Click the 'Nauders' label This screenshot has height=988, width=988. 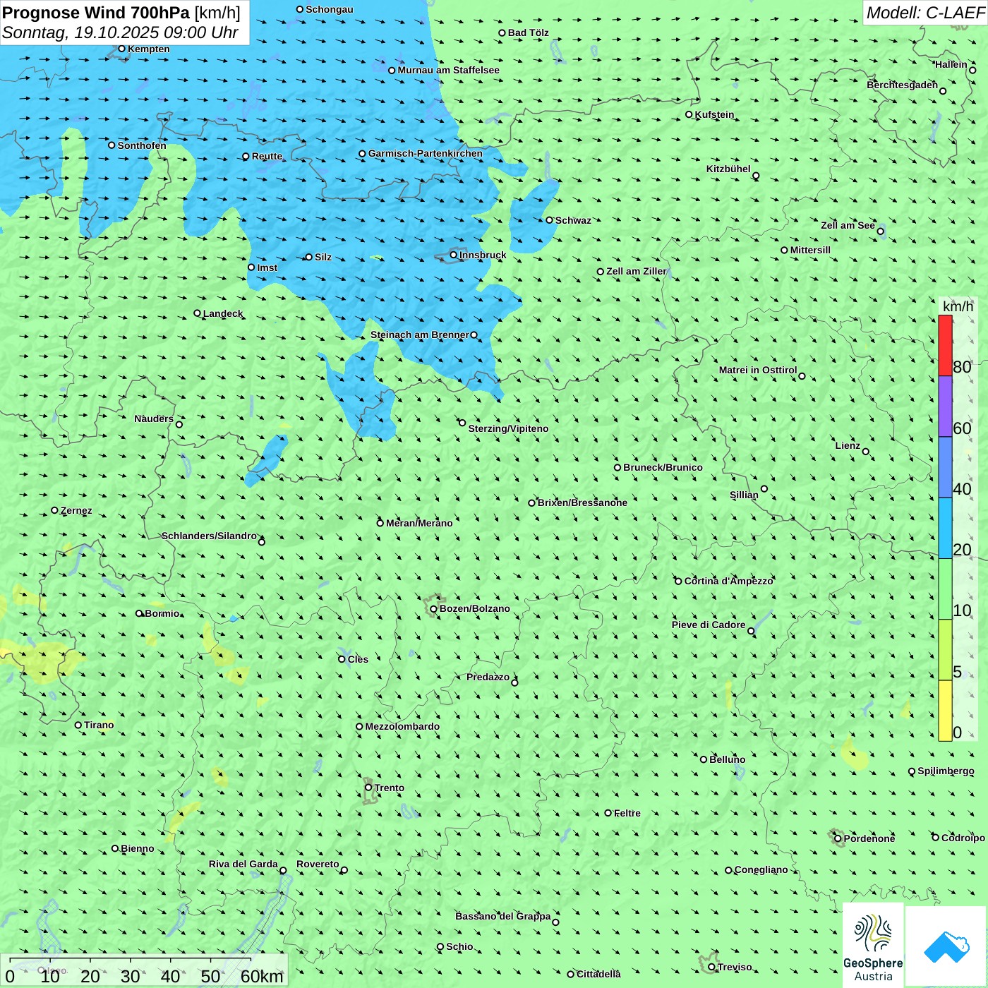coord(154,418)
